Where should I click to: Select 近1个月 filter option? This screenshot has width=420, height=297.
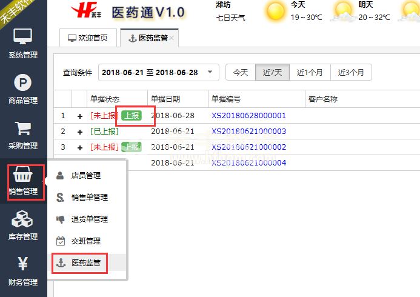310,72
